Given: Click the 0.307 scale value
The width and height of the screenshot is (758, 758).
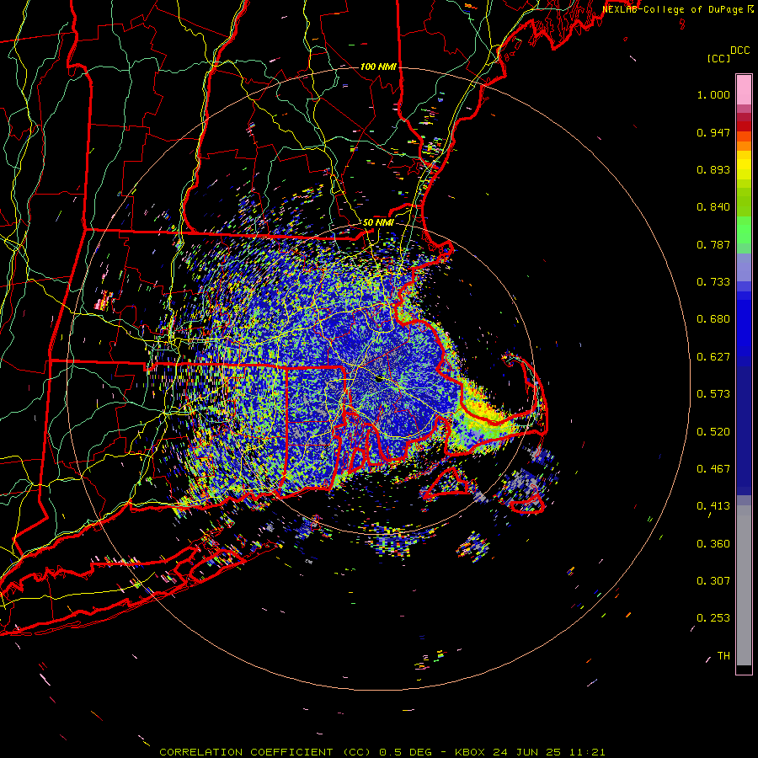Looking at the screenshot, I should click(x=713, y=581).
